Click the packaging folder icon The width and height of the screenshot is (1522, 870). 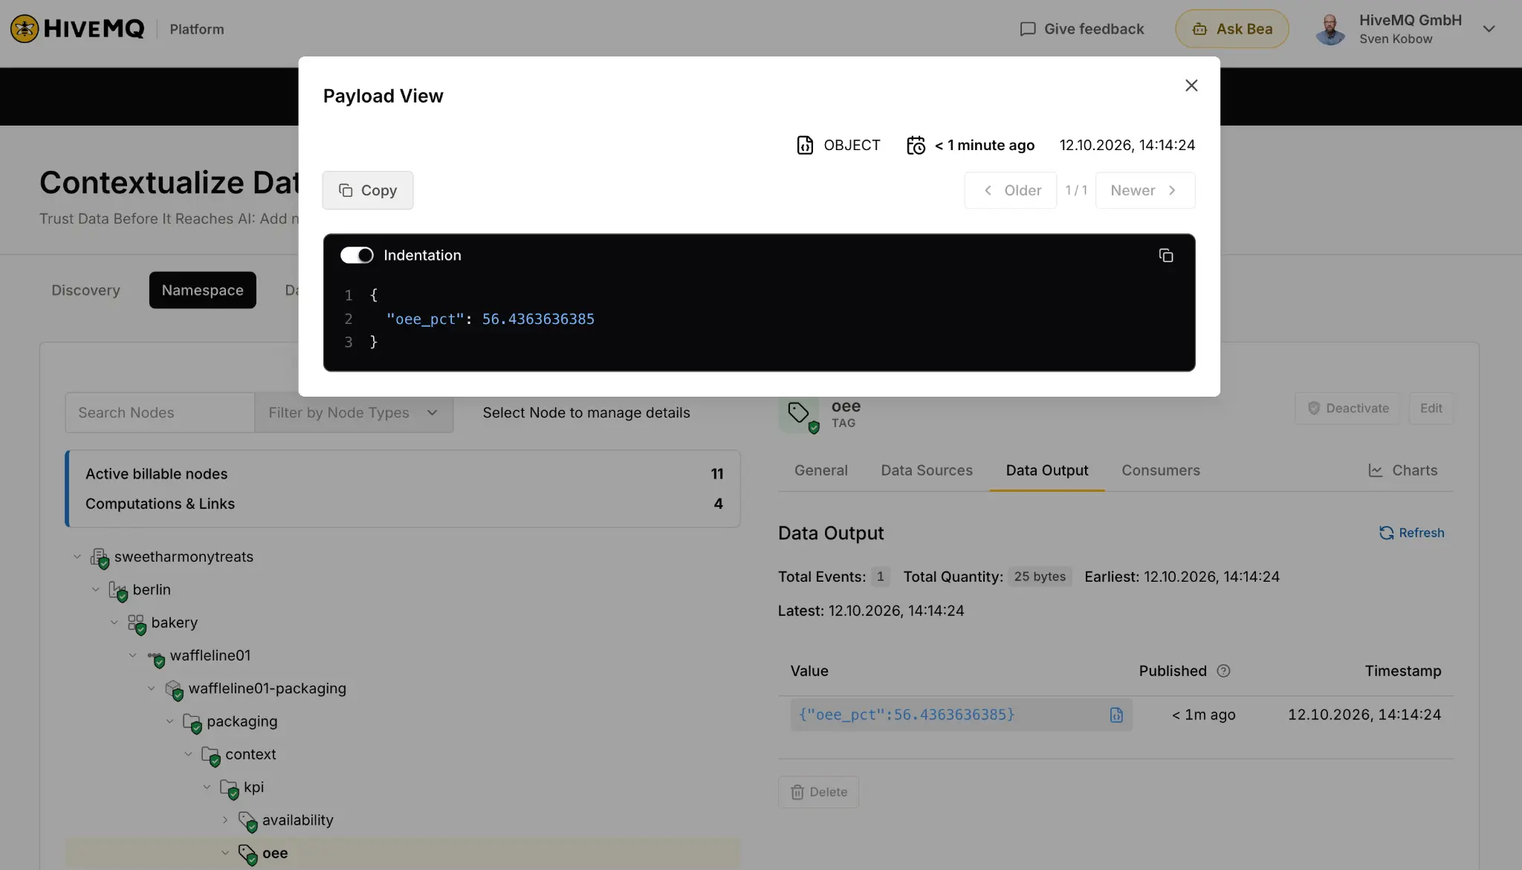tap(192, 722)
